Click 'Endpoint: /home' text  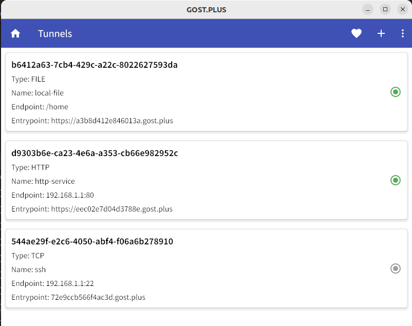tap(40, 107)
